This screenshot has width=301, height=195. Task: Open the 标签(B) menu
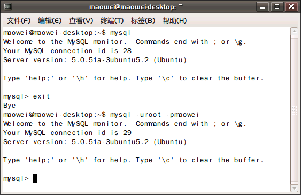(143, 20)
